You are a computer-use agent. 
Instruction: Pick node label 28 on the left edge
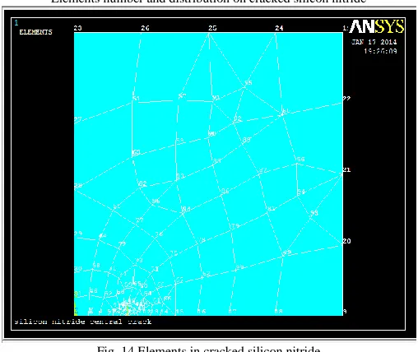(78, 186)
